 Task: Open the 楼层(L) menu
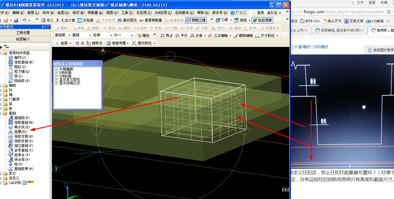33,13
